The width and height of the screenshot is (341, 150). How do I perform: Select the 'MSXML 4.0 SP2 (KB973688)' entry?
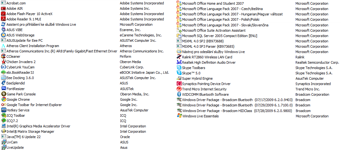coord(203,41)
